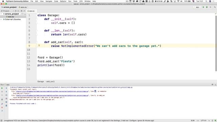Pin the Run tab
The image size is (217, 122).
click(x=2, y=104)
